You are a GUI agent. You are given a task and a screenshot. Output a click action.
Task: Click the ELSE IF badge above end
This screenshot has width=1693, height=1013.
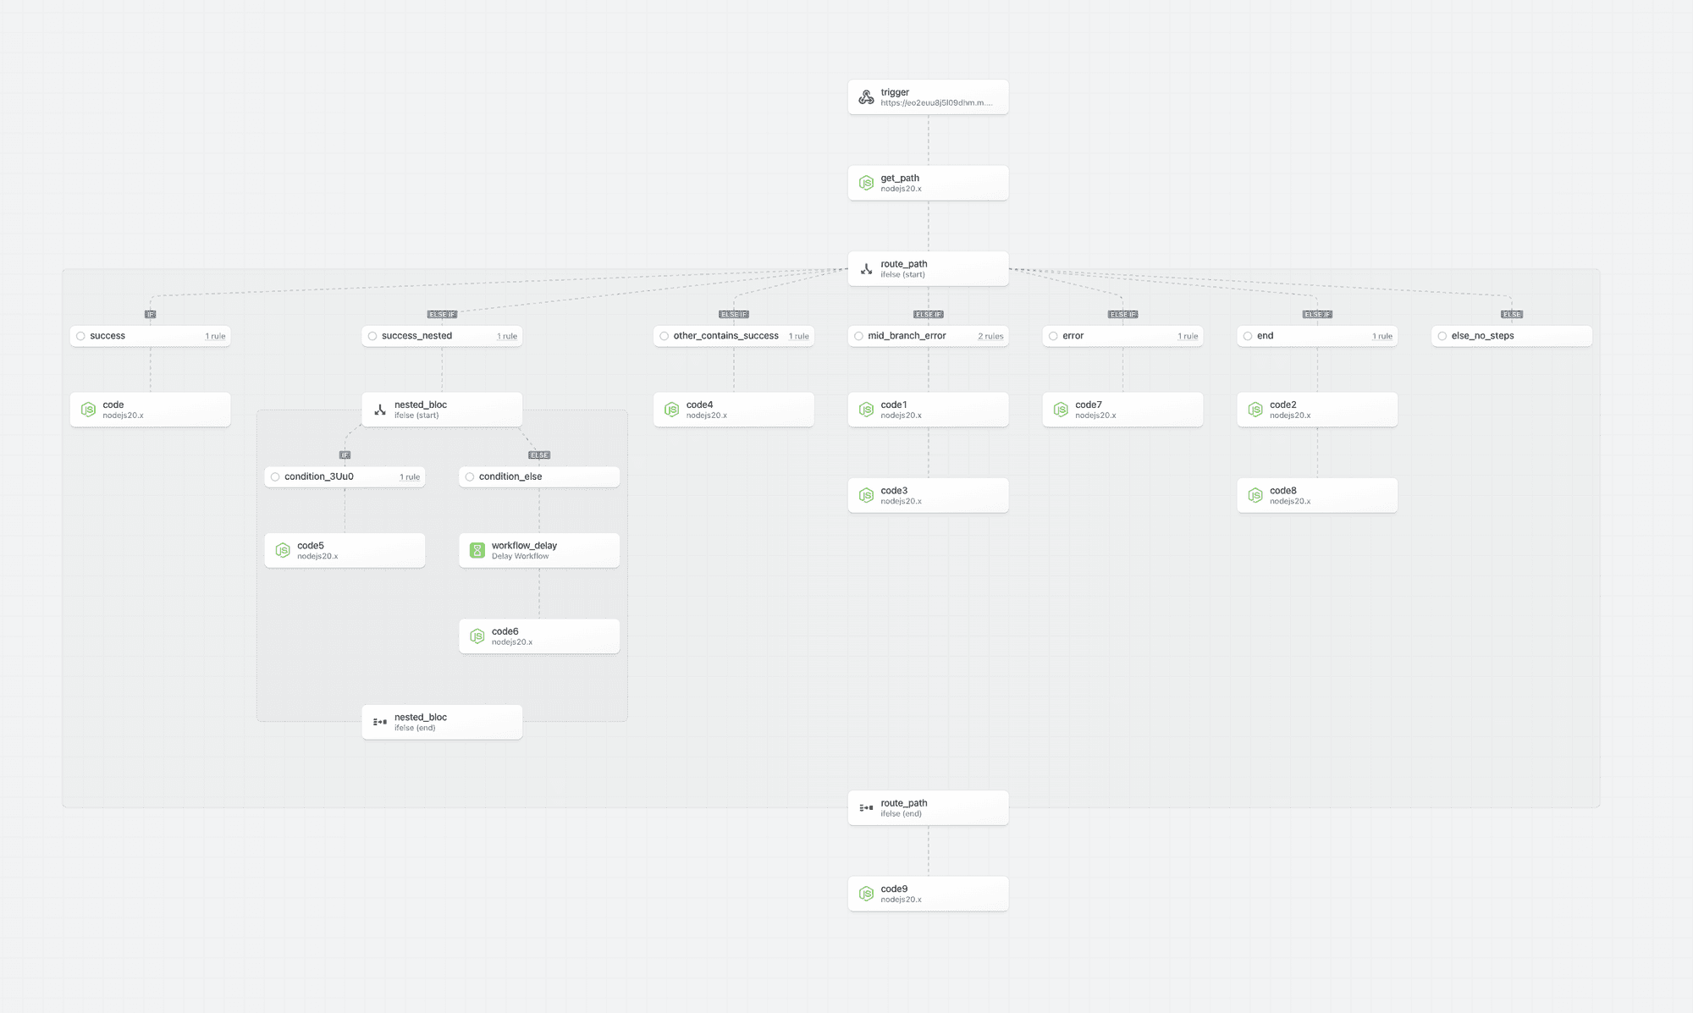coord(1317,314)
